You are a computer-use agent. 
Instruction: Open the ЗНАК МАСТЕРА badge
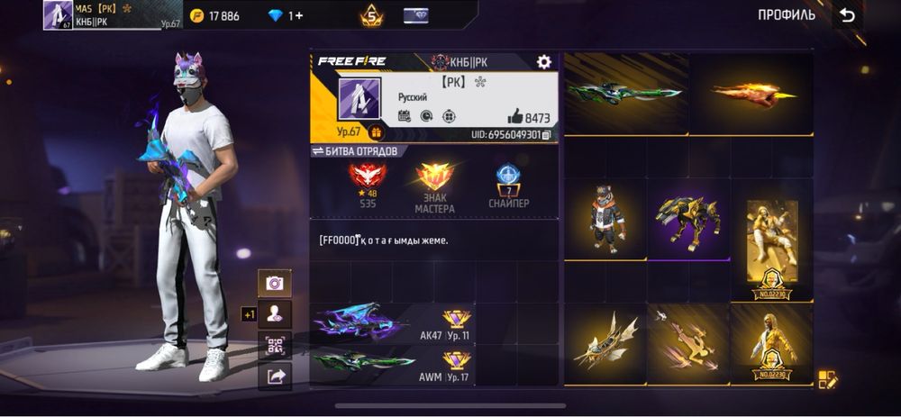click(435, 188)
